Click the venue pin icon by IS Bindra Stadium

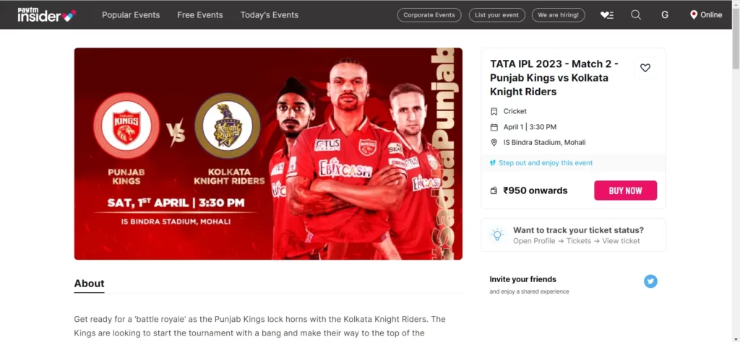(494, 142)
